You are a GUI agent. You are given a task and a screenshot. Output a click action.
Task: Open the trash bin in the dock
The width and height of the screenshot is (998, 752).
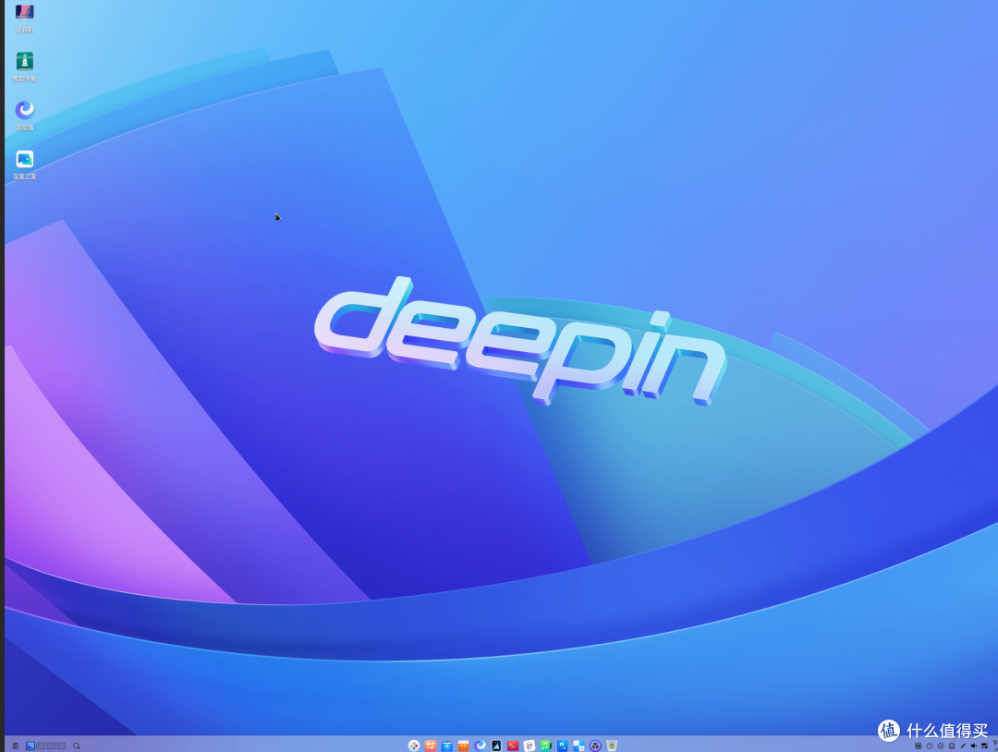[x=612, y=746]
